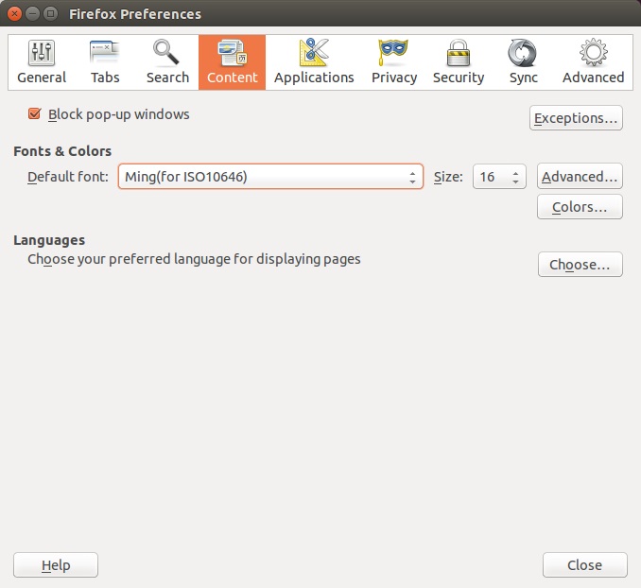The height and width of the screenshot is (588, 641).
Task: Open the Security padlock pane
Action: pyautogui.click(x=459, y=62)
